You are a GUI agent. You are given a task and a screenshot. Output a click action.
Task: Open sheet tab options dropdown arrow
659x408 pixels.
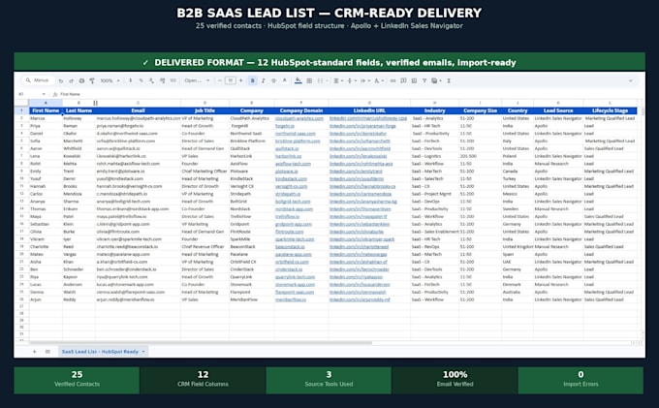pyautogui.click(x=143, y=351)
